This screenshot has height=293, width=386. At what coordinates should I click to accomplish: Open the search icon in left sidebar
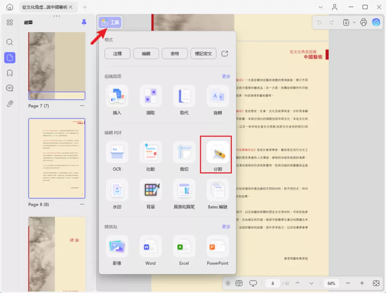tap(9, 42)
